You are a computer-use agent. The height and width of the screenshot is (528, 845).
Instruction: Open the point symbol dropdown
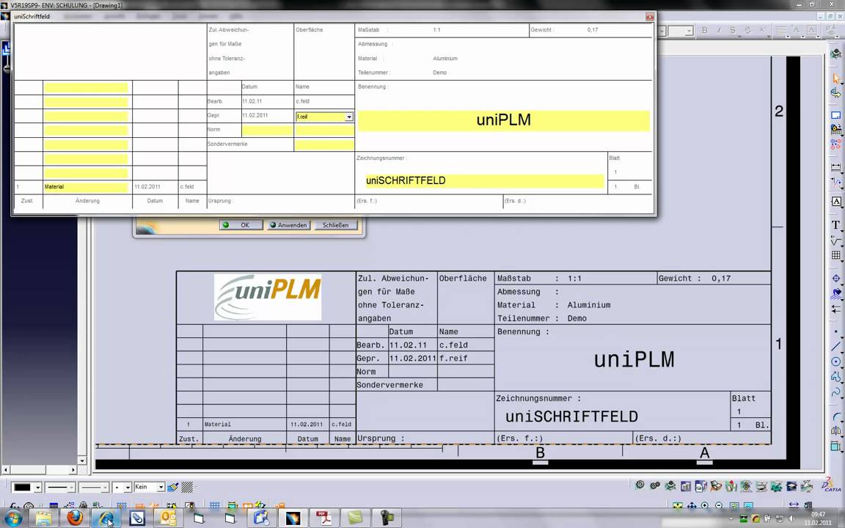pyautogui.click(x=128, y=488)
